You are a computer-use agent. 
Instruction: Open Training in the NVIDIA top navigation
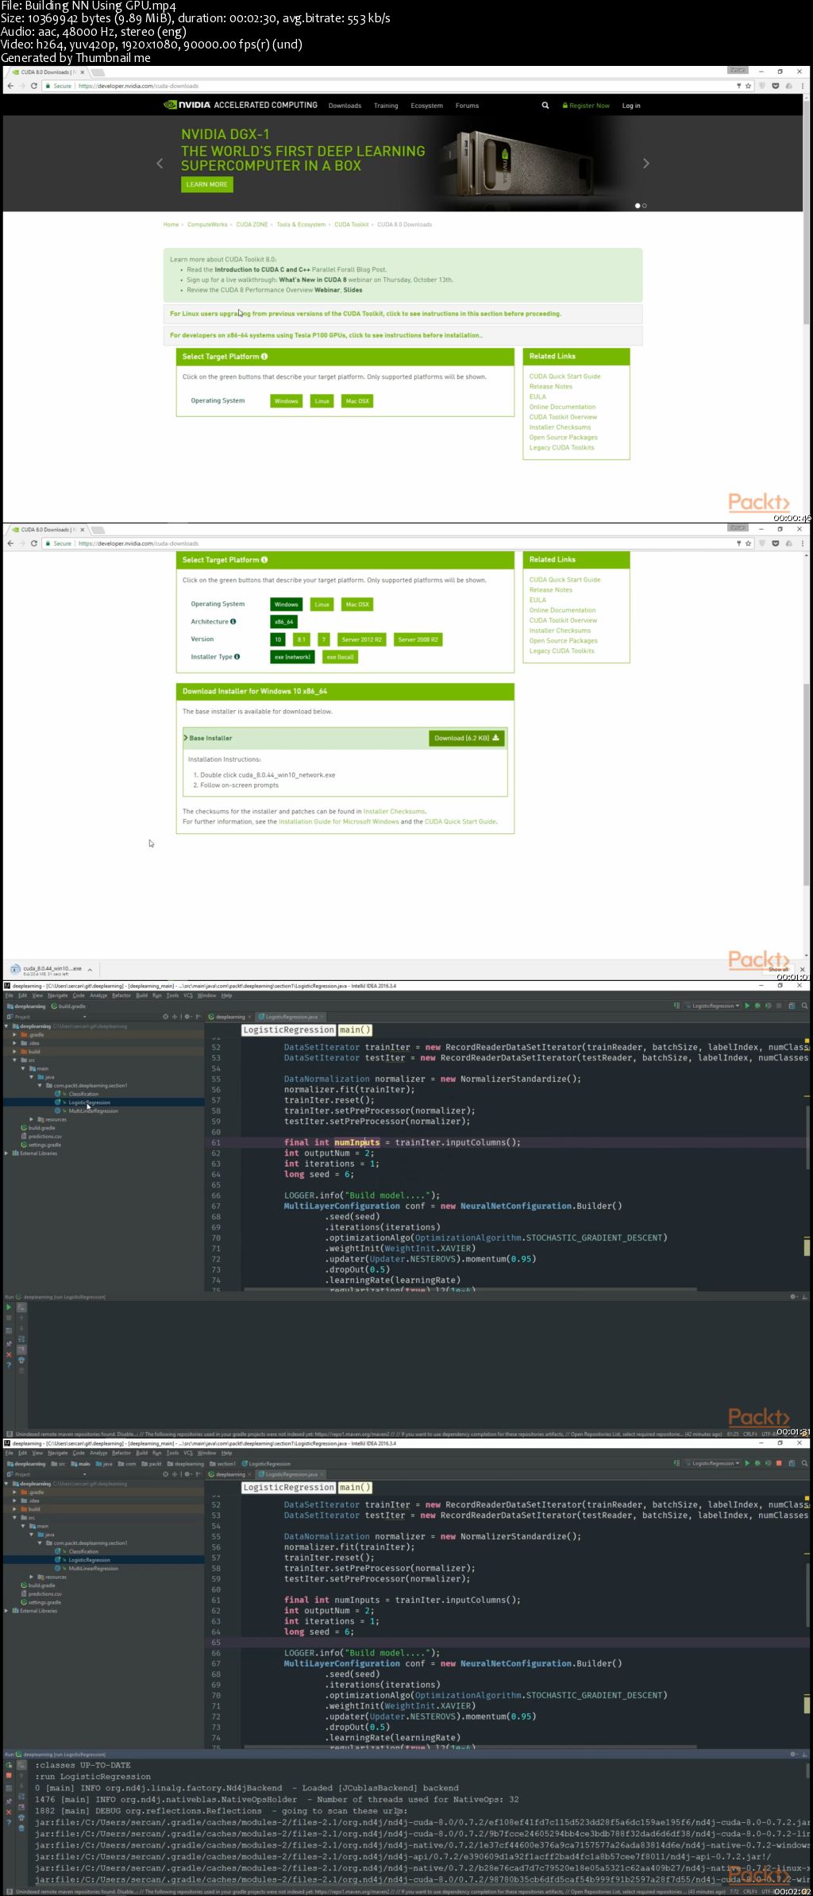coord(386,106)
